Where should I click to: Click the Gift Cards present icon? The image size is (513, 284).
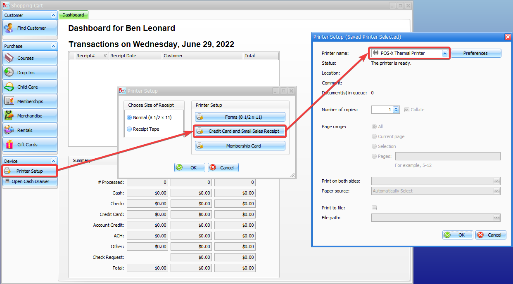coord(9,145)
